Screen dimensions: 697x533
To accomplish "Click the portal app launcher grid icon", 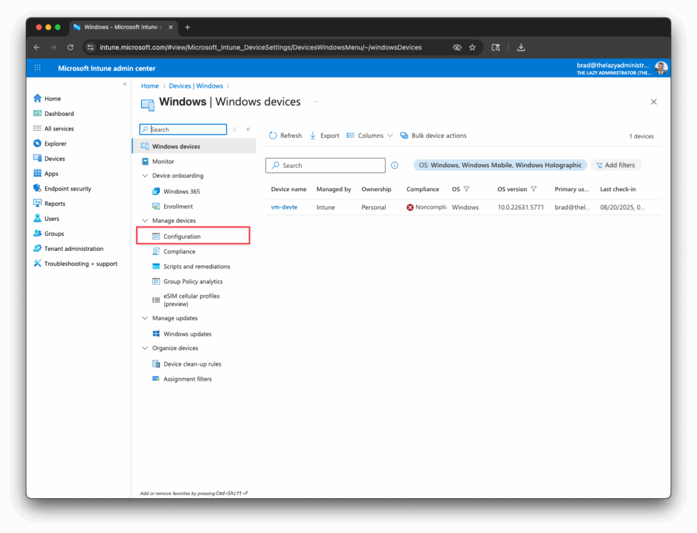I will [x=37, y=68].
